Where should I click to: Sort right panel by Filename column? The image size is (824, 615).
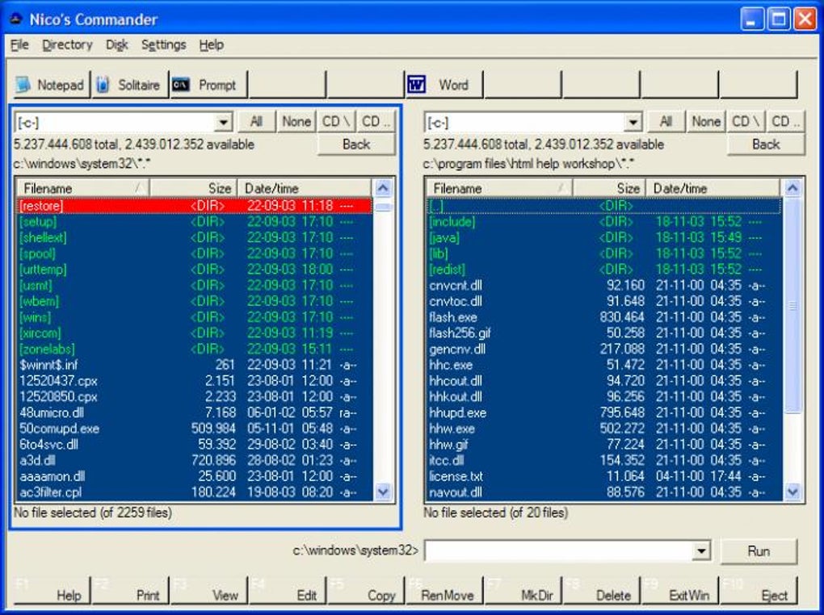click(499, 188)
